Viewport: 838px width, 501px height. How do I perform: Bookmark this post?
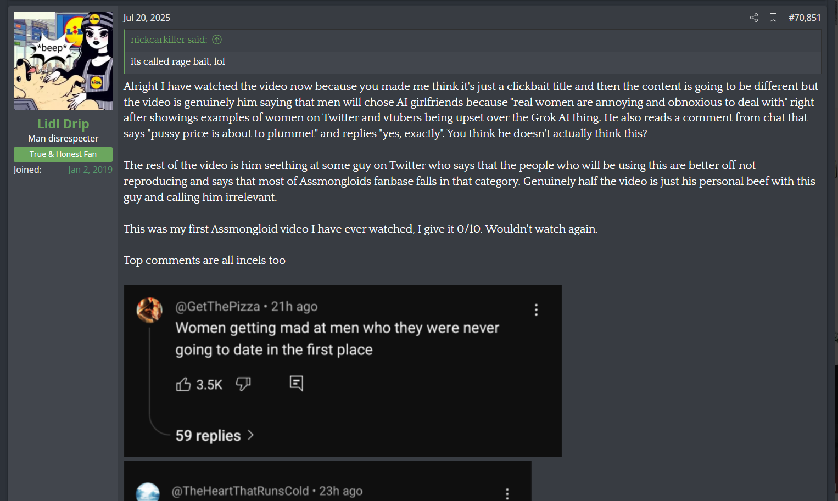coord(773,18)
